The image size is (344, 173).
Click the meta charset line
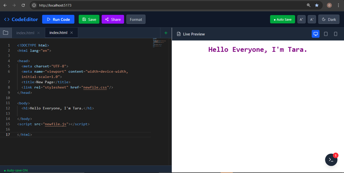(x=45, y=66)
